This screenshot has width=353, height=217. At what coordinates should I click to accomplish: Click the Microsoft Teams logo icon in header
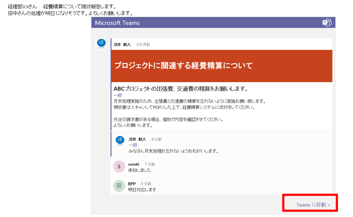click(x=327, y=22)
